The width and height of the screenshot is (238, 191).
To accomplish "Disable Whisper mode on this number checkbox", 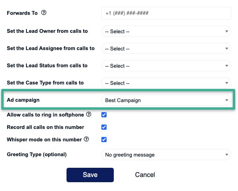I will pyautogui.click(x=104, y=140).
